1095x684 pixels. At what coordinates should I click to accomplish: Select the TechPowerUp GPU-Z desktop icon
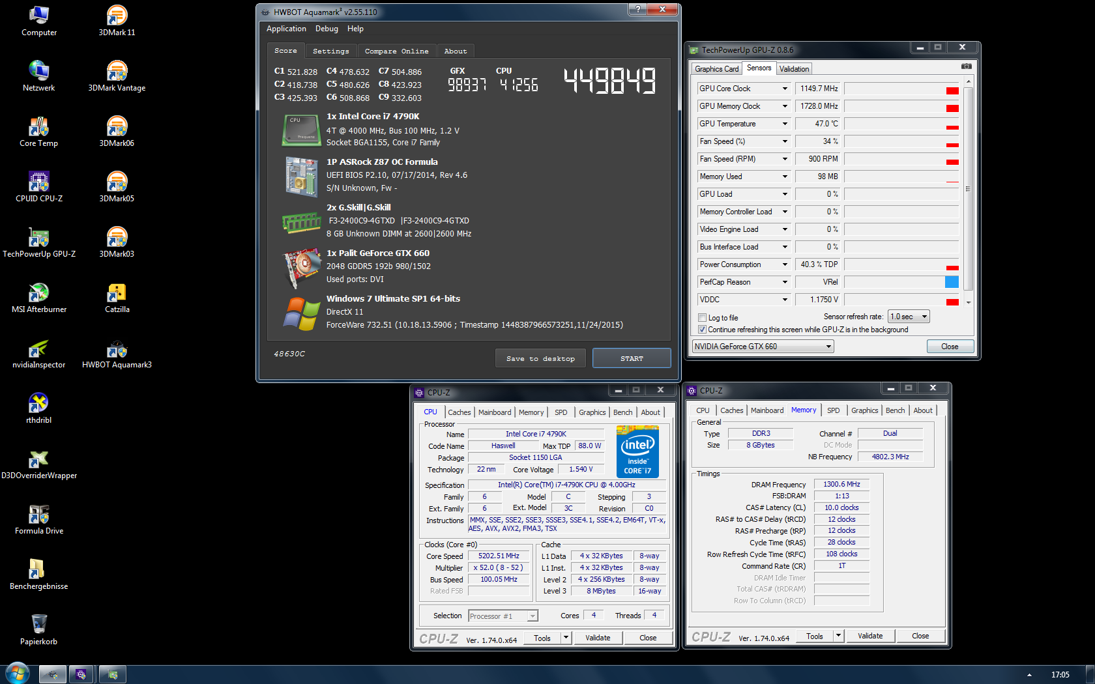tap(39, 242)
